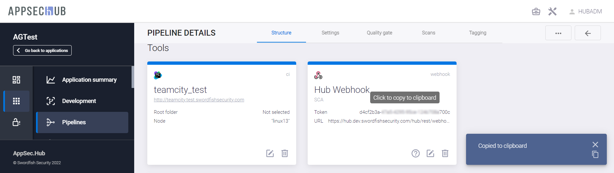This screenshot has width=614, height=173.
Task: Click the copy icon in the notification
Action: pos(595,155)
